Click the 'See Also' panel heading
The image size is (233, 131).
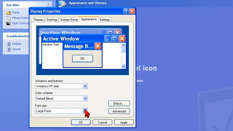13,5
